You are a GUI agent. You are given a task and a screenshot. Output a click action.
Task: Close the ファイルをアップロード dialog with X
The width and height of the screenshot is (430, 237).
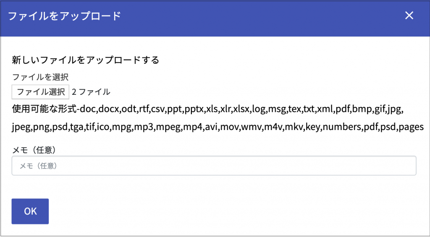coord(409,16)
